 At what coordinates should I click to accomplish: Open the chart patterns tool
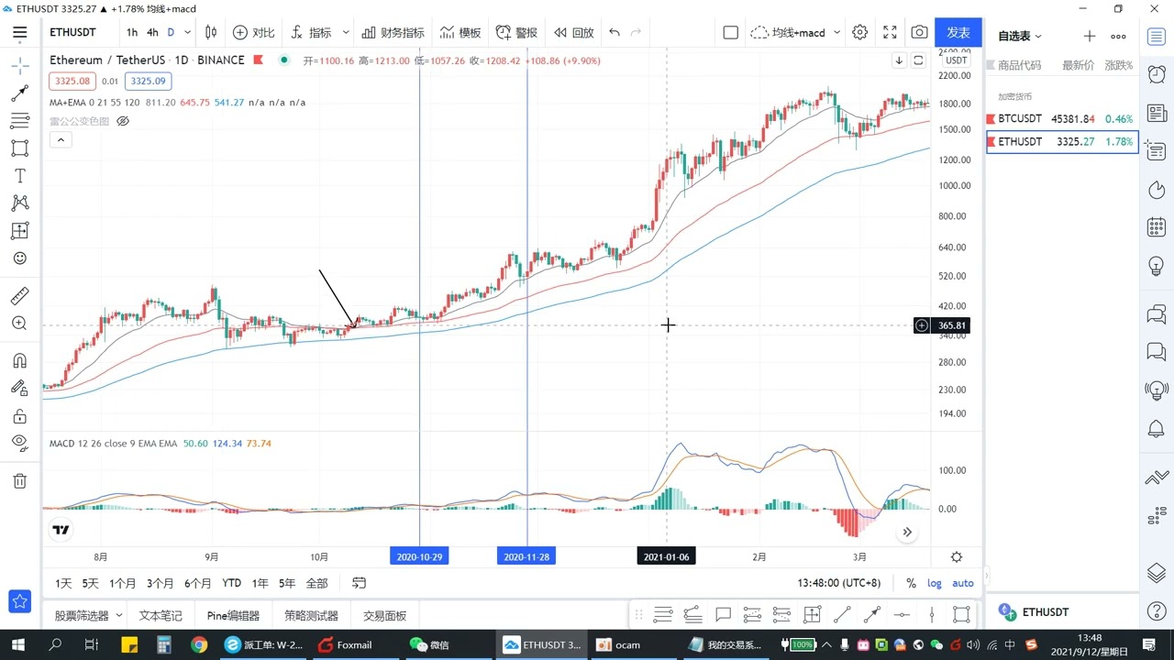[x=19, y=203]
